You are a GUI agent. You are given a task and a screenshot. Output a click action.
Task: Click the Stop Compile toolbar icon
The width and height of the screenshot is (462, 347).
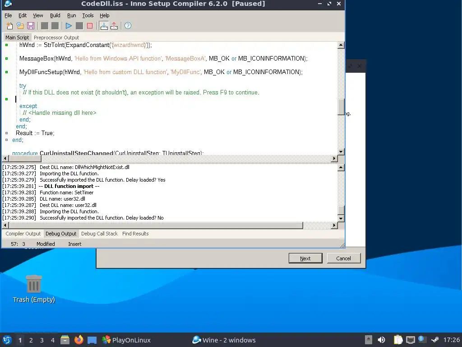point(55,26)
